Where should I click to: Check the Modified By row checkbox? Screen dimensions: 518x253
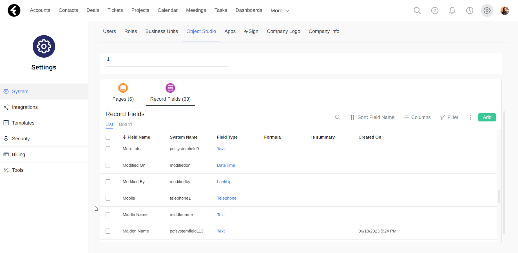point(108,182)
